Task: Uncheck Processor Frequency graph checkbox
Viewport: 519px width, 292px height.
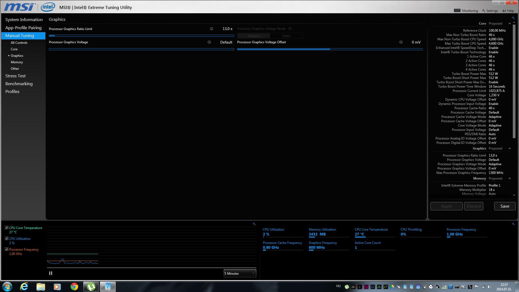Action: point(6,249)
